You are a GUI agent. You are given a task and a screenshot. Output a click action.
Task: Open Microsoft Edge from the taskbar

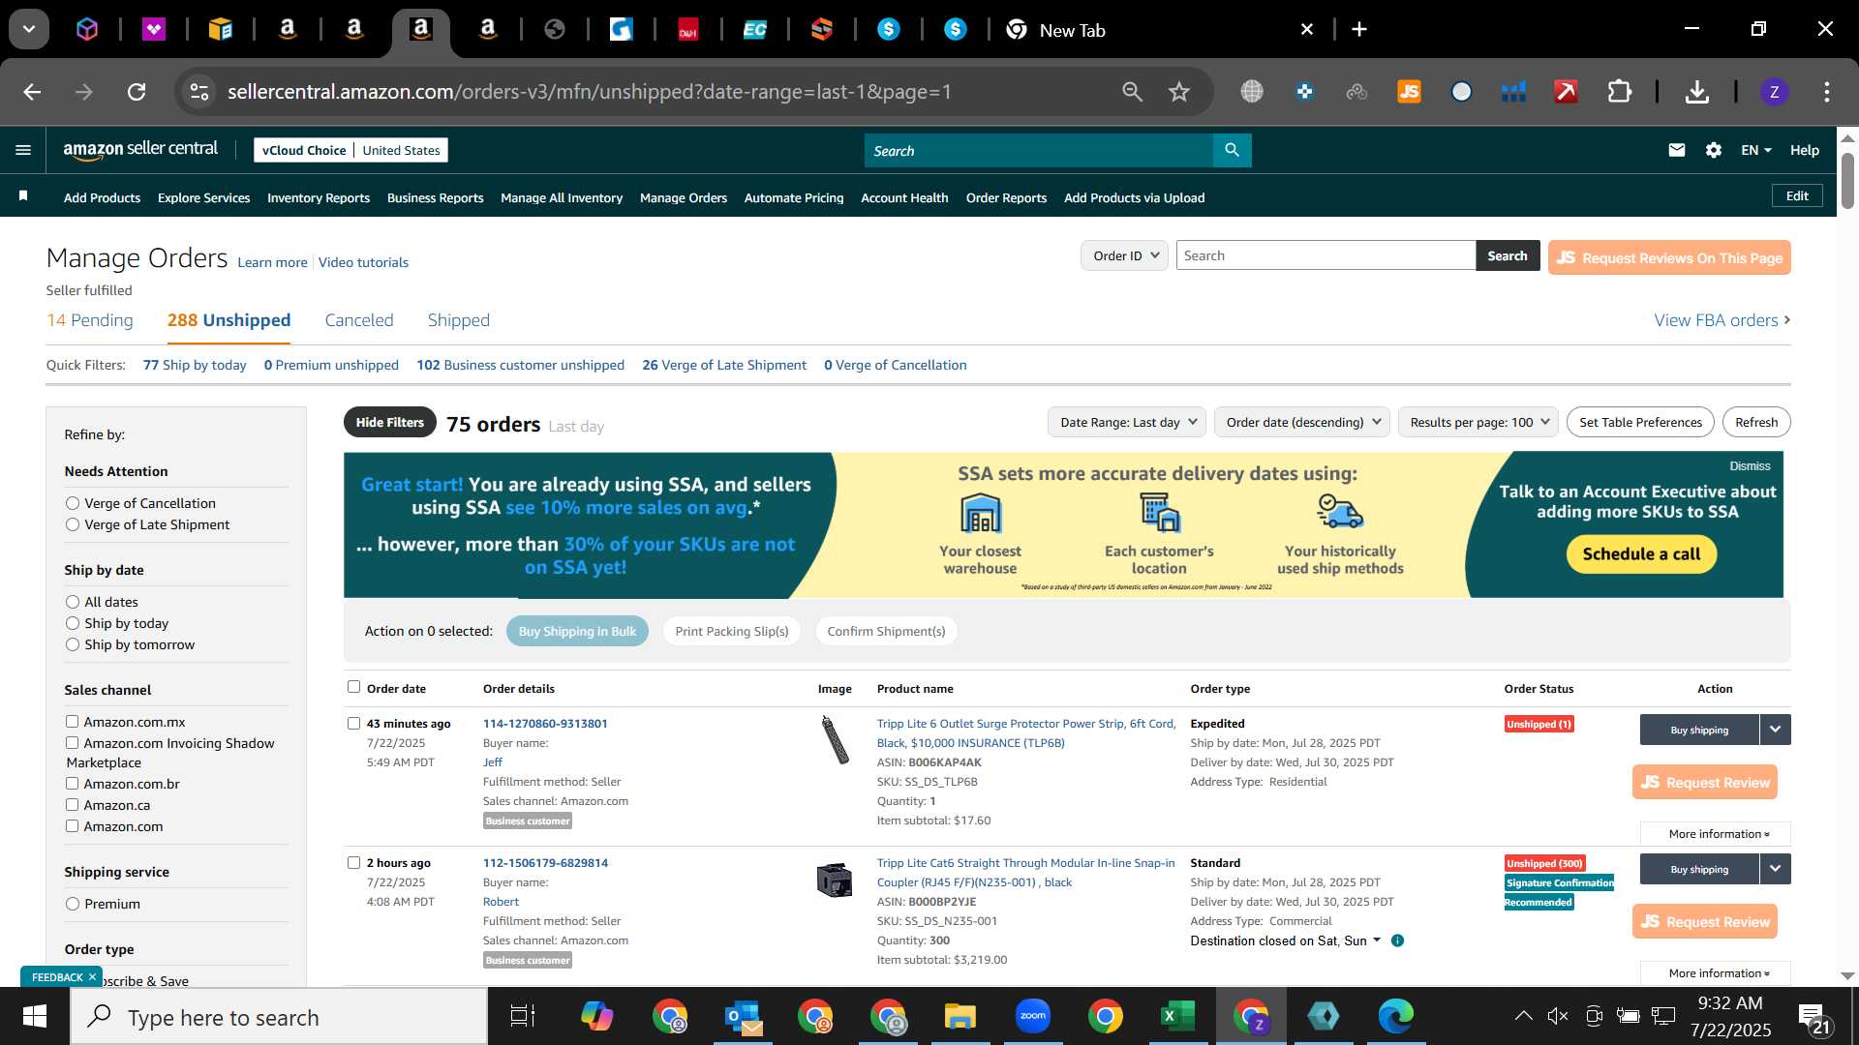click(1395, 1016)
